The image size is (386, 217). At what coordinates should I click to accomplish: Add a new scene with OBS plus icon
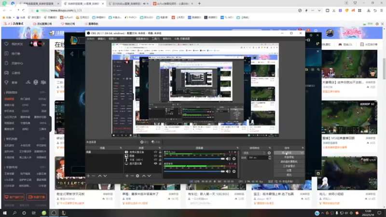88,176
